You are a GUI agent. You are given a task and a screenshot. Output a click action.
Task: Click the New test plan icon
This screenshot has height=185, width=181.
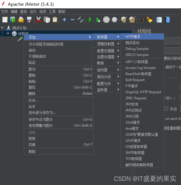click(x=5, y=20)
